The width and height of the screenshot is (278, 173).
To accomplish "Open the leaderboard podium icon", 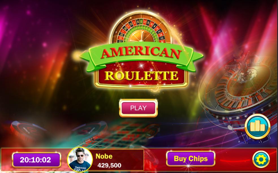I will 257,126.
